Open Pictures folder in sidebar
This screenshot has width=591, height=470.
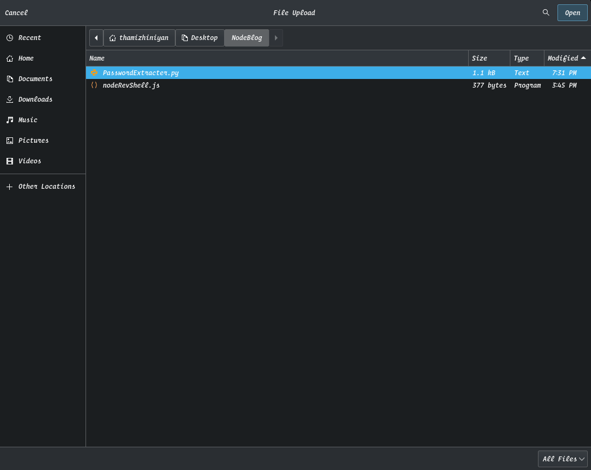click(x=33, y=141)
